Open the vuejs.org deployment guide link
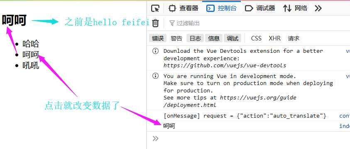The width and height of the screenshot is (350, 149). pyautogui.click(x=230, y=101)
